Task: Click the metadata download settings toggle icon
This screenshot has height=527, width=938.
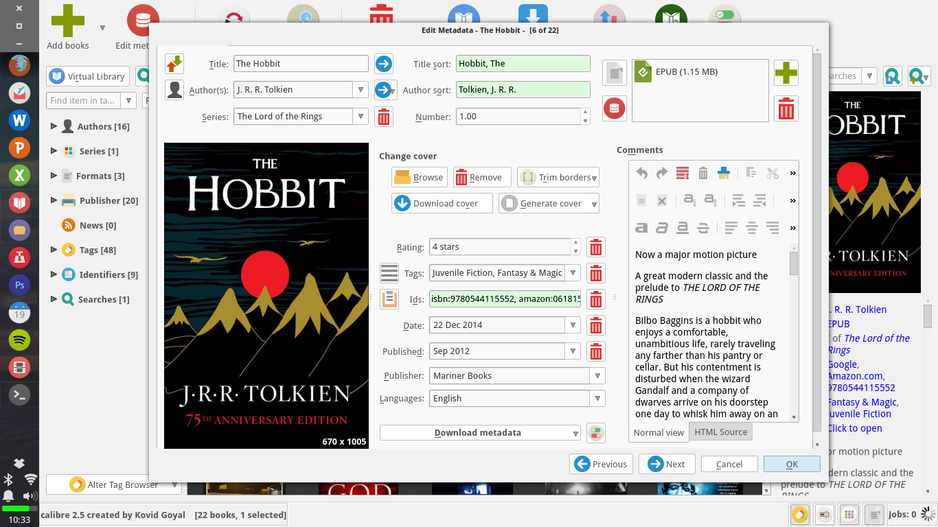Action: [x=596, y=433]
